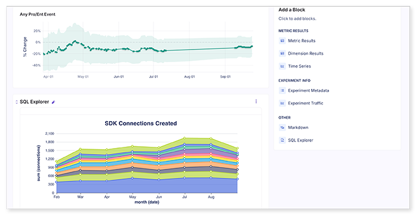Click the month (date) axis title

pyautogui.click(x=147, y=202)
